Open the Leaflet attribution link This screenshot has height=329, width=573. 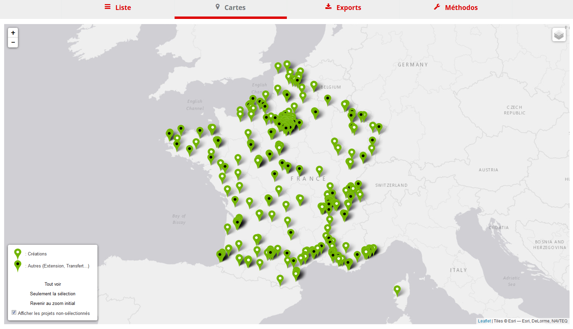[x=484, y=321]
